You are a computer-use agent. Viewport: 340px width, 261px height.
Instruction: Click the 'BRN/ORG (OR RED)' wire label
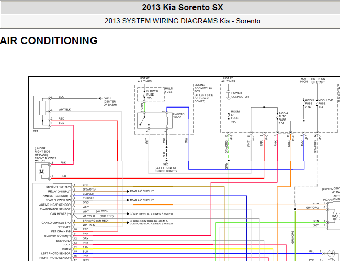(x=95, y=221)
